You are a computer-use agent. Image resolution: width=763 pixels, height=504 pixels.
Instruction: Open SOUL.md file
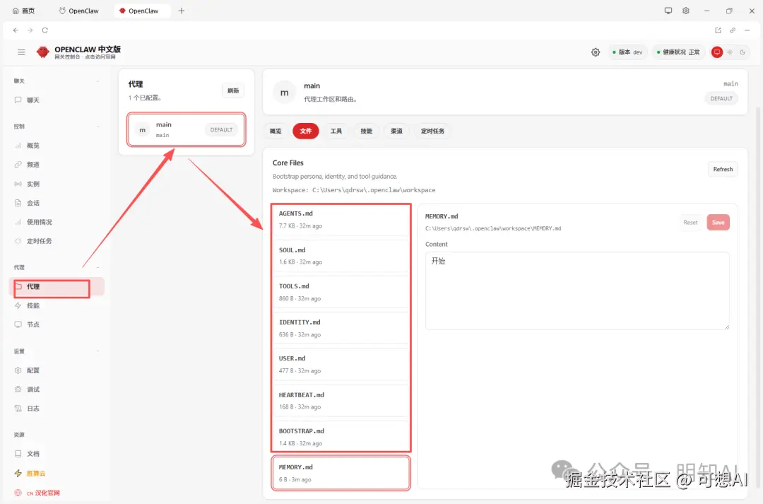tap(341, 256)
